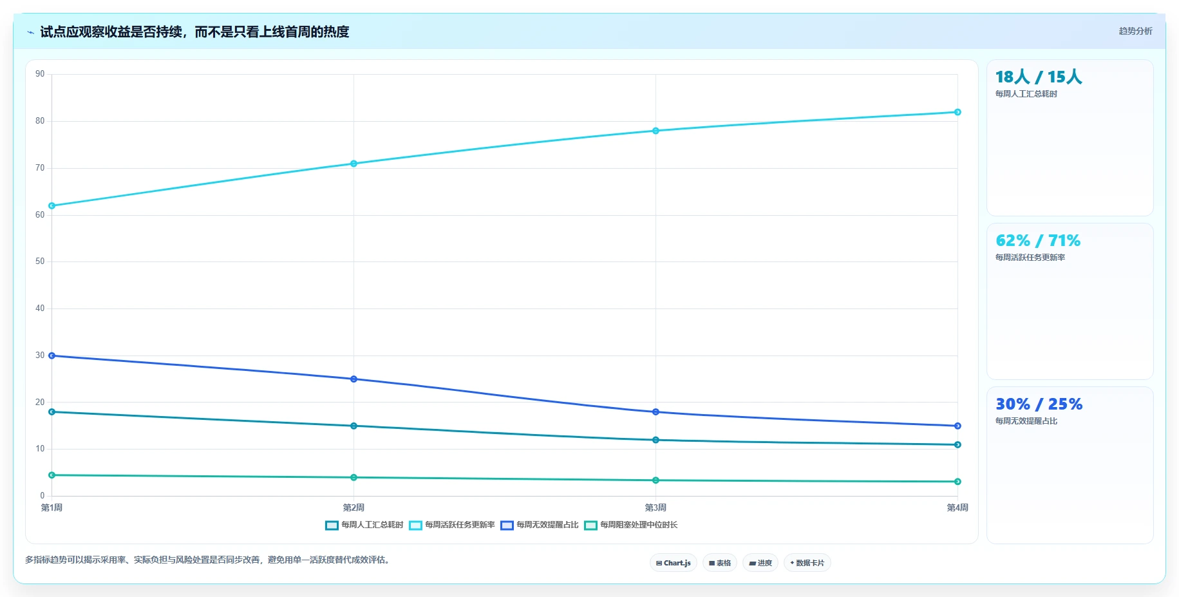This screenshot has width=1179, height=597.
Task: Click the y-axis tick label 50
Action: point(40,261)
